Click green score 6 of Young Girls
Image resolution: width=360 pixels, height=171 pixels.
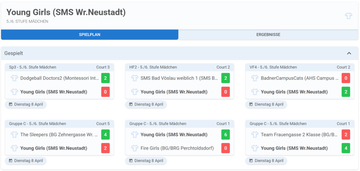226,135
